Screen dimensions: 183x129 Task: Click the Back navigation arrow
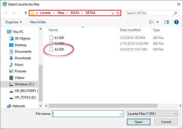coord(5,13)
